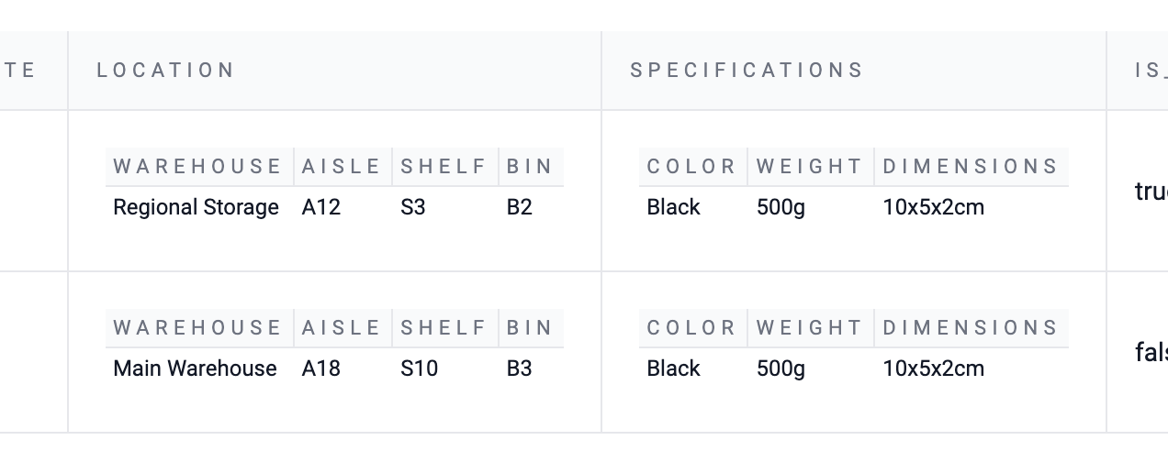Click 10x5x2cm dimensions in second row

tap(933, 368)
